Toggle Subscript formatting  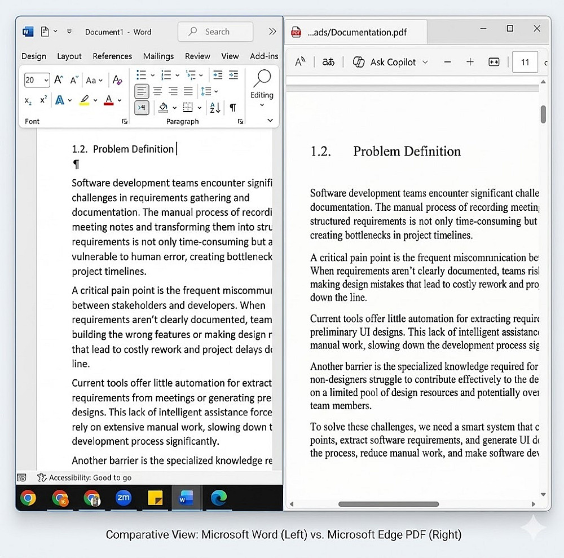(28, 101)
